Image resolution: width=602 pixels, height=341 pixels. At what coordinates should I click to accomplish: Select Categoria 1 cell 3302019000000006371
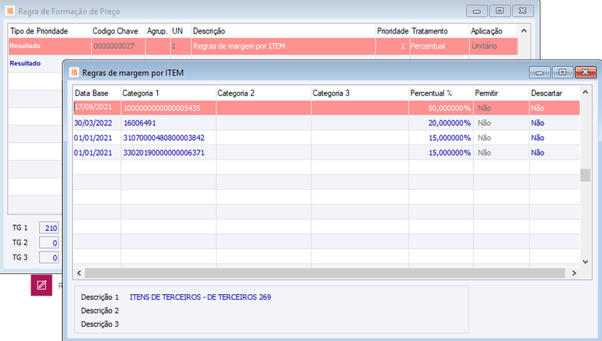tap(169, 153)
